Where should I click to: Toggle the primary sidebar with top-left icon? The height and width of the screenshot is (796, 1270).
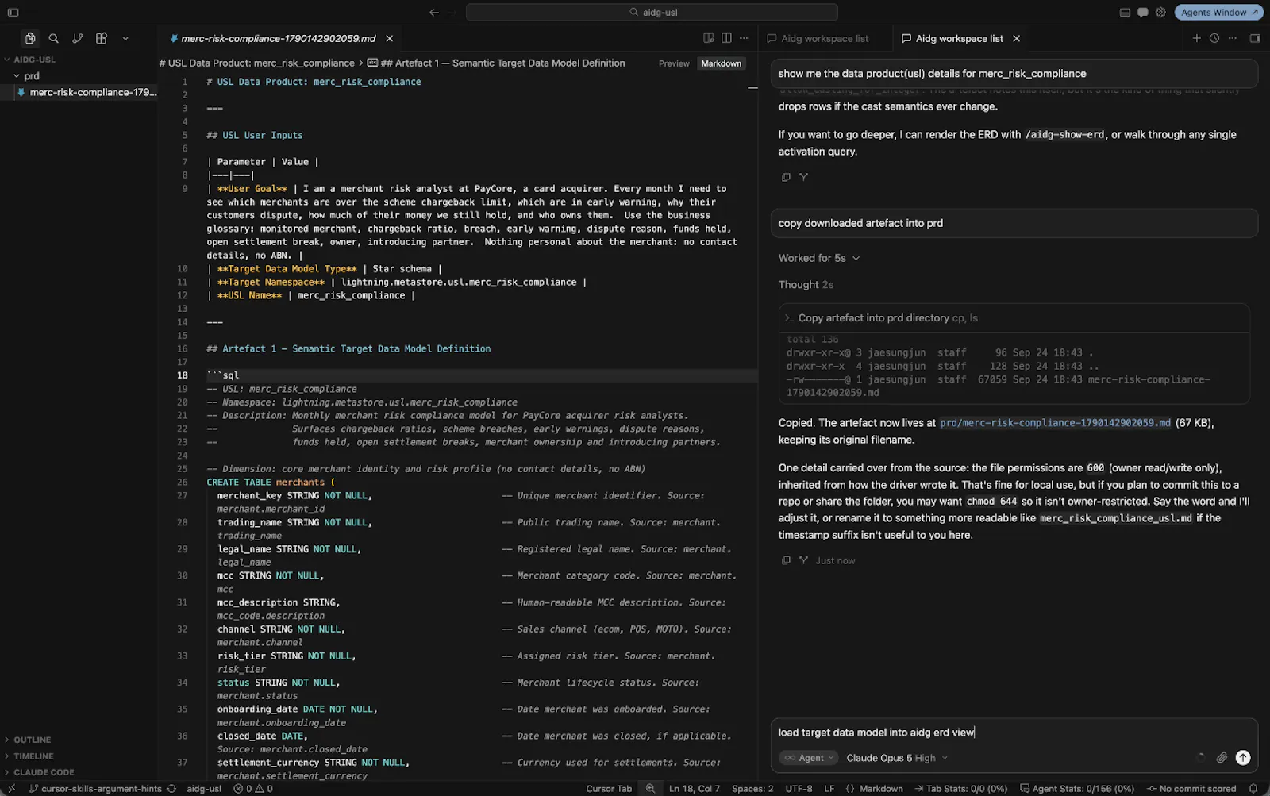(13, 12)
